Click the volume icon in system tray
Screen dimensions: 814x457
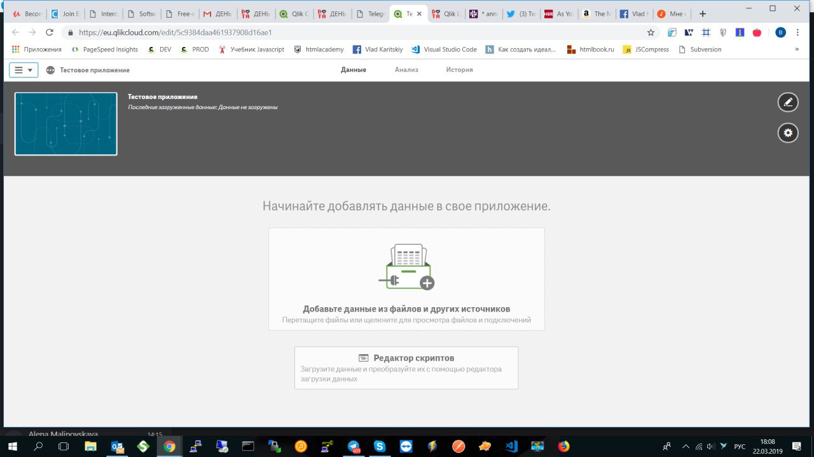pyautogui.click(x=710, y=446)
